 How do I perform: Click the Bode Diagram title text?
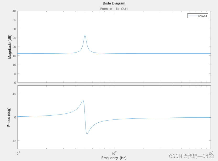114,3
